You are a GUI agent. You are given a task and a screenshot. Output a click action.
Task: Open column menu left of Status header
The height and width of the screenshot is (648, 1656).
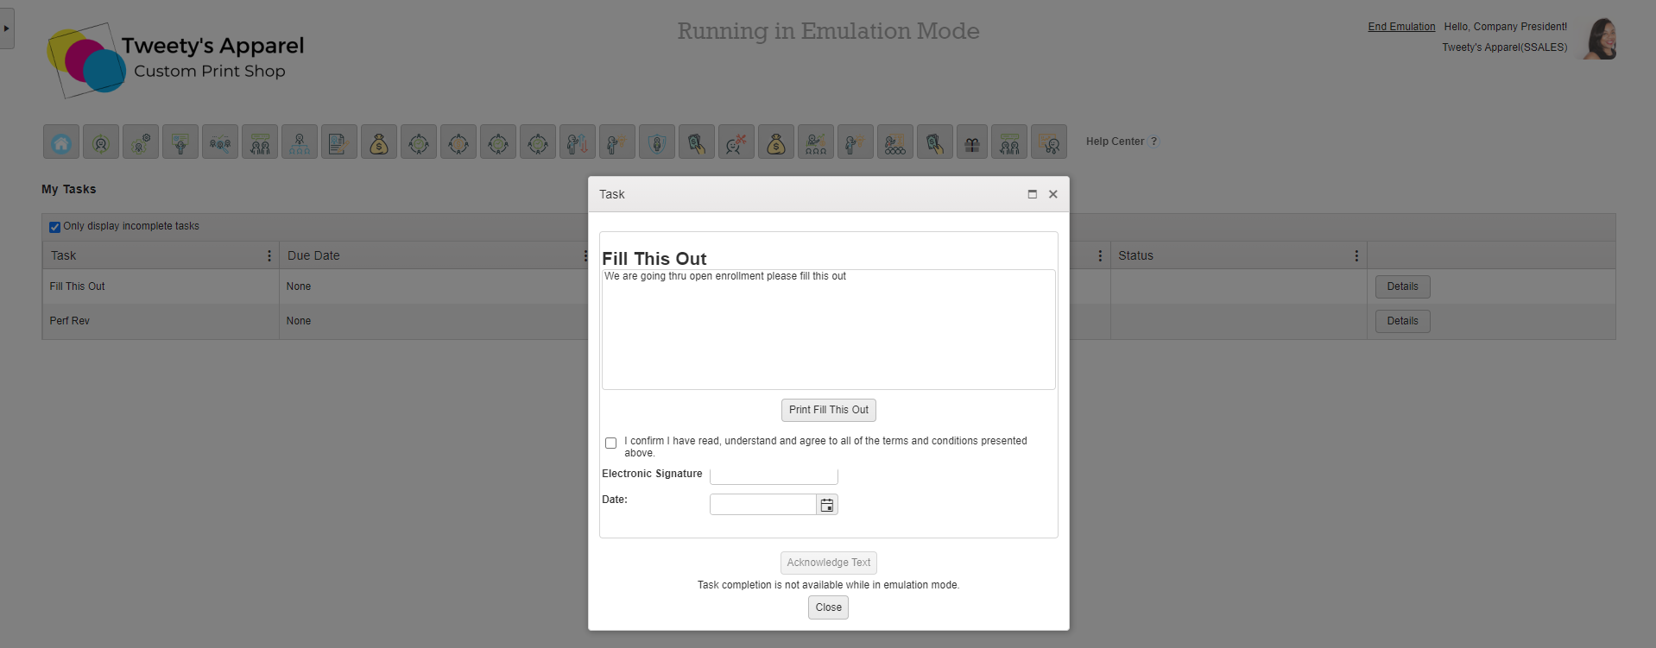(x=1100, y=256)
